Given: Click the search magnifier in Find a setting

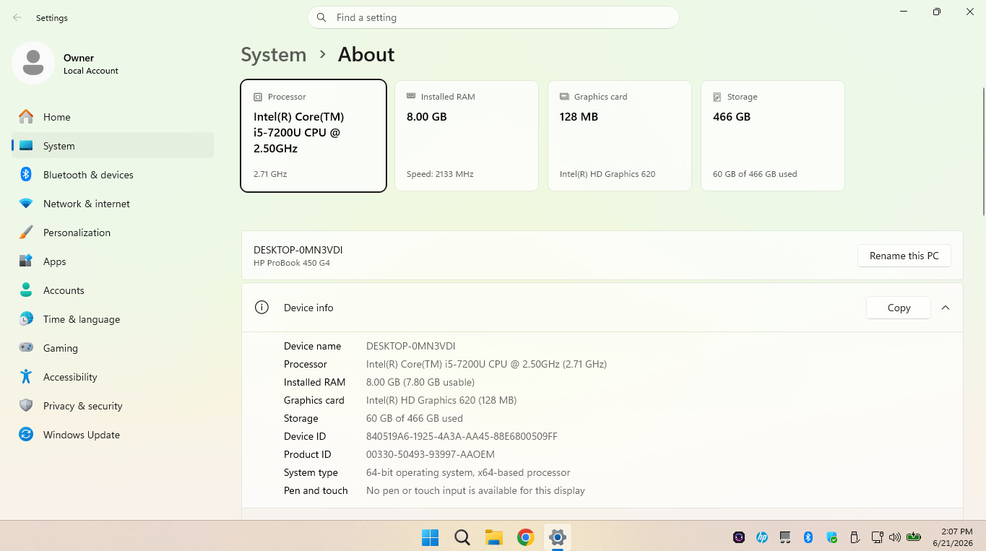Looking at the screenshot, I should point(321,17).
